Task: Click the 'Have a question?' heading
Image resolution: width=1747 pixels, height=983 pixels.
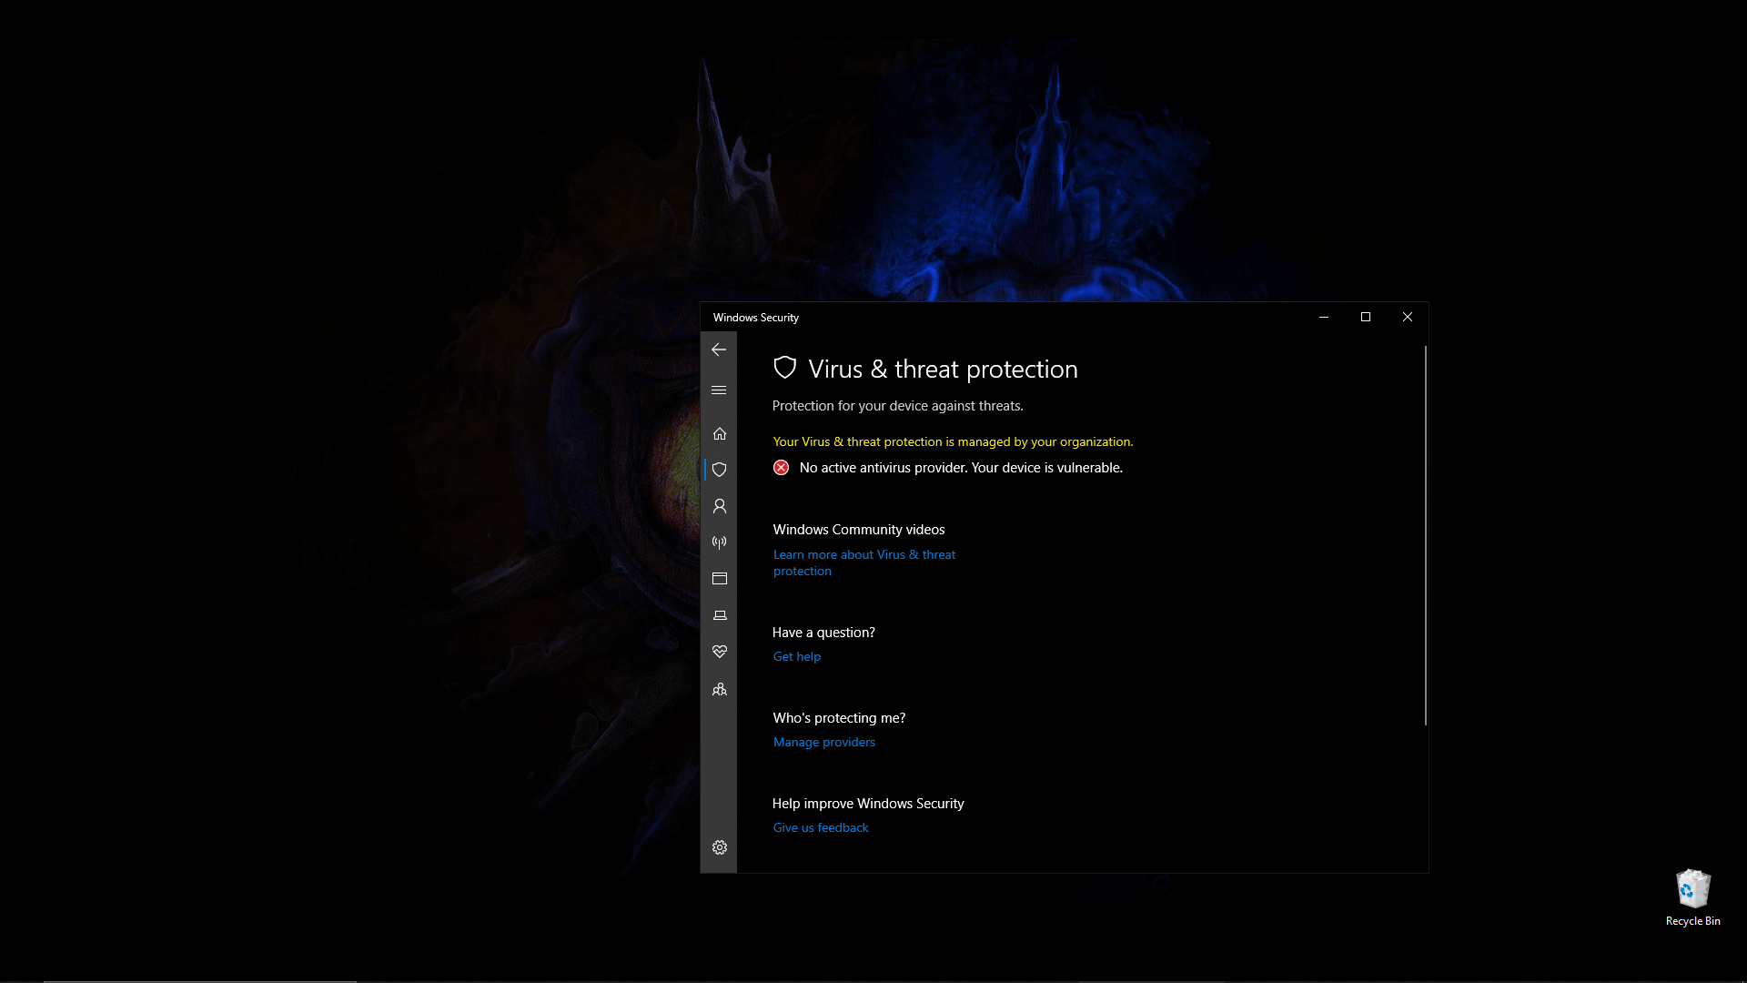Action: [x=823, y=633]
